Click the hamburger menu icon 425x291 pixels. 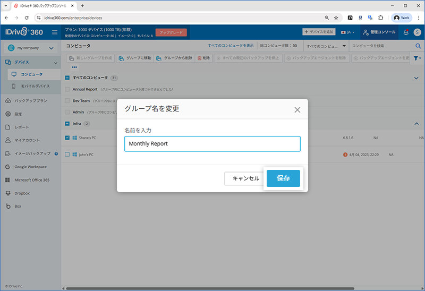[x=54, y=32]
